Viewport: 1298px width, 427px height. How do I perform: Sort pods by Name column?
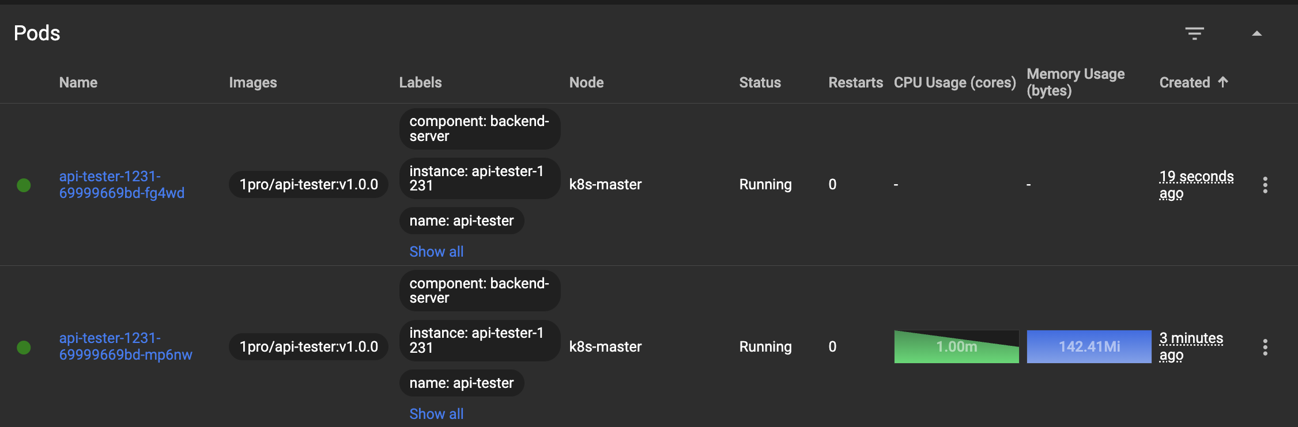click(78, 83)
